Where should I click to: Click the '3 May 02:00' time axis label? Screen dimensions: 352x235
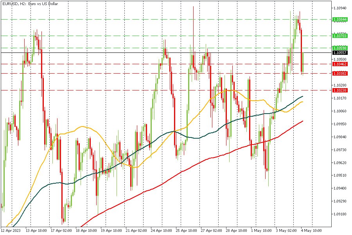tap(286, 231)
